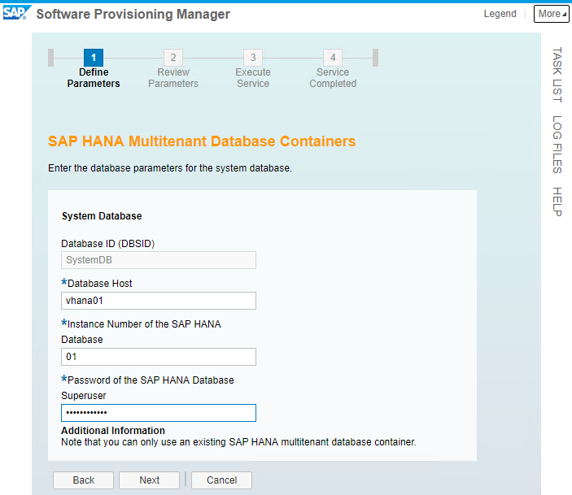Focus the Instance Number field
572x495 pixels.
159,357
